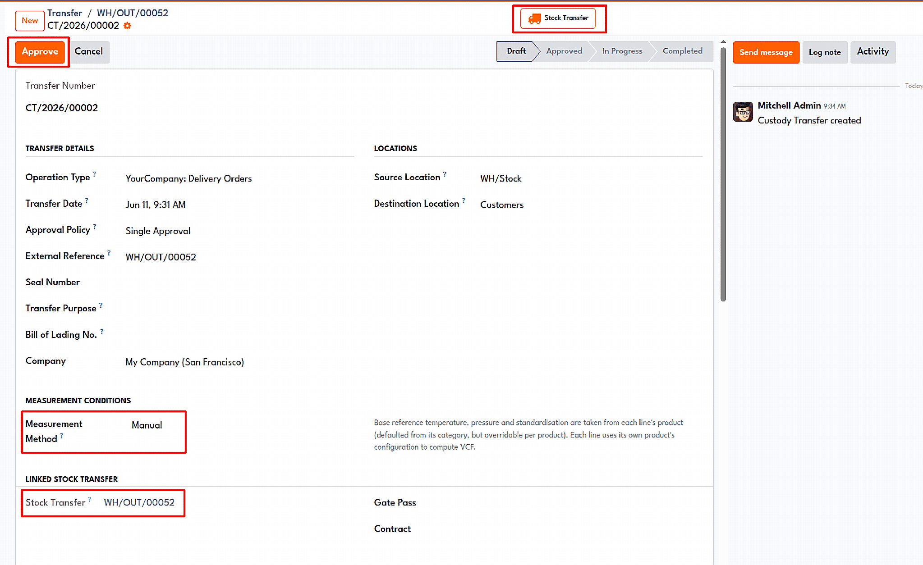This screenshot has height=565, width=923.
Task: Click the form's vertical scrollbar
Action: (x=723, y=173)
